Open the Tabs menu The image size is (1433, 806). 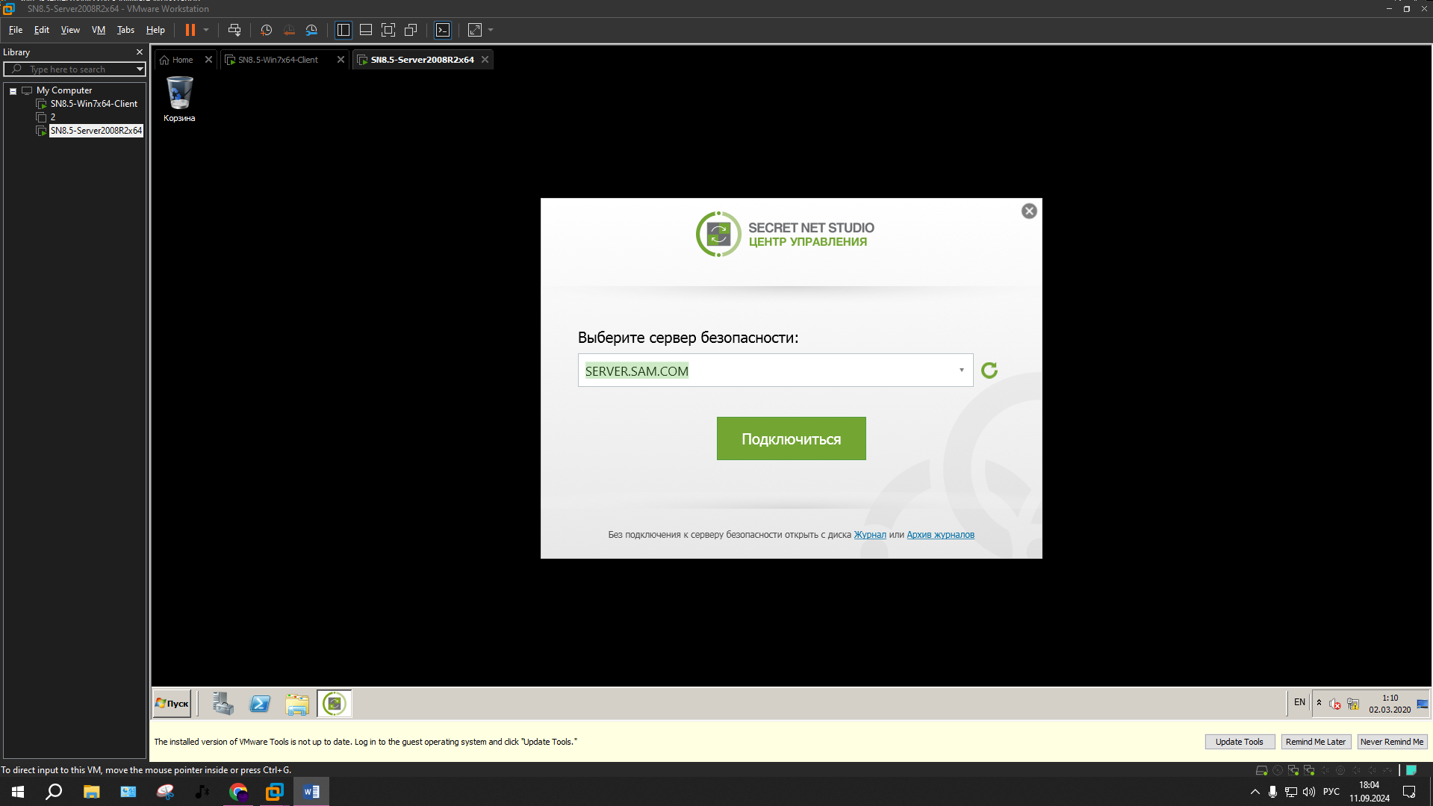pos(125,30)
